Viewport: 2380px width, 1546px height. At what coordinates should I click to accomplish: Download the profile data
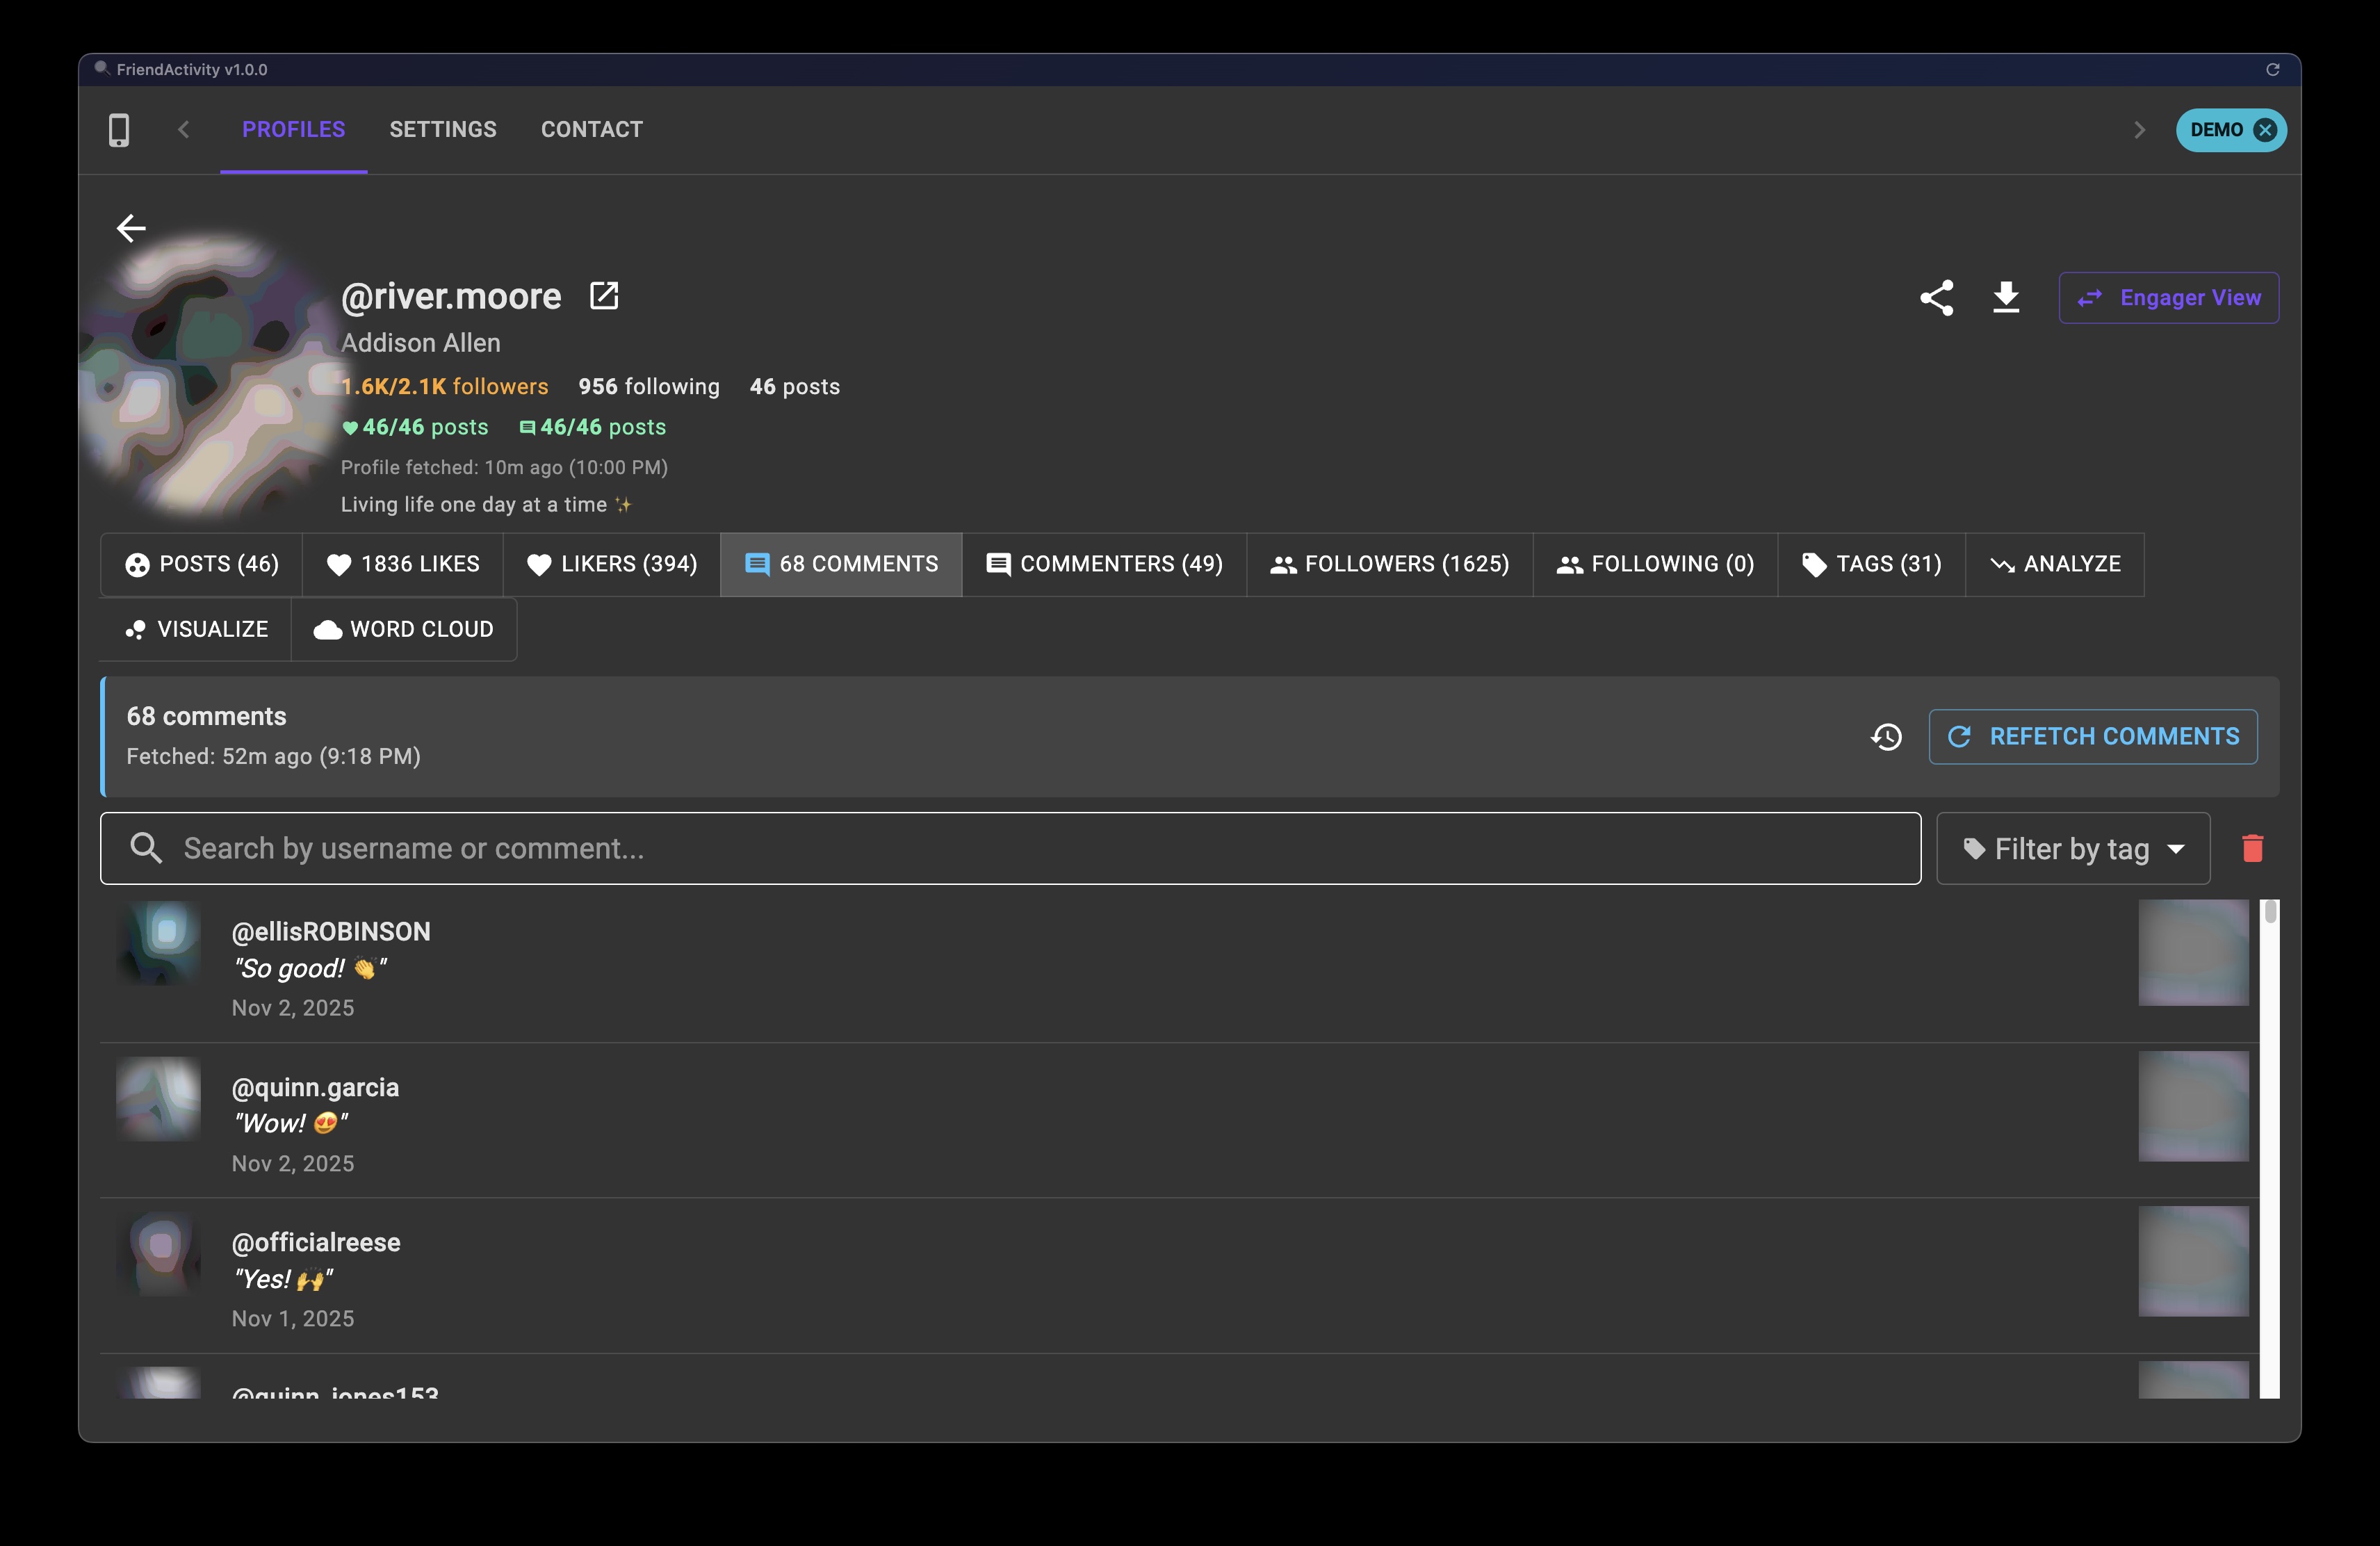coord(2006,297)
